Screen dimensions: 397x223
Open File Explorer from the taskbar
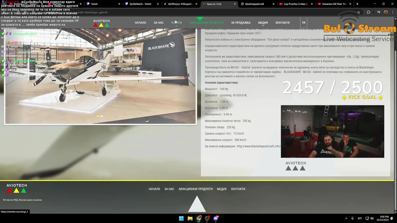tap(190, 218)
